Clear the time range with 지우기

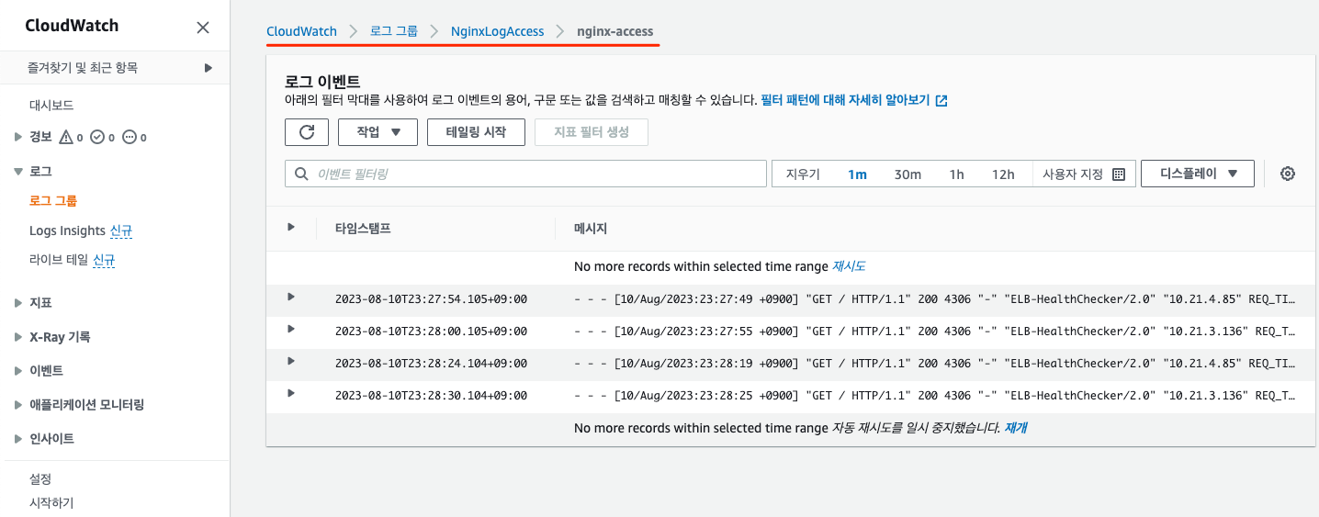[x=803, y=174]
